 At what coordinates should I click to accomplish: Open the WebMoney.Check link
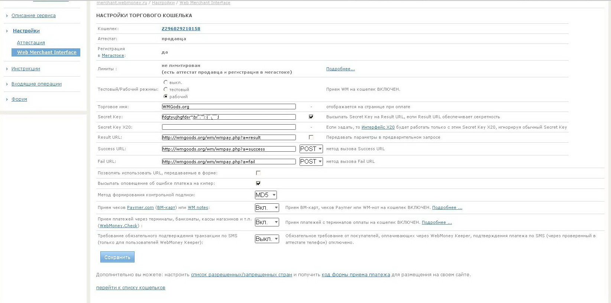pyautogui.click(x=119, y=226)
